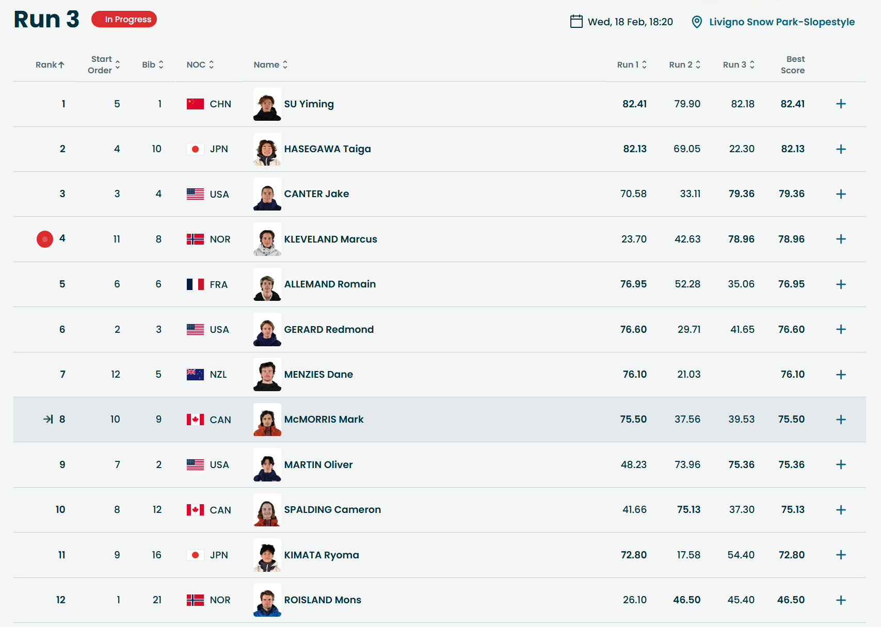The height and width of the screenshot is (627, 881).
Task: Open the athlete name CANTER Jake
Action: point(316,194)
